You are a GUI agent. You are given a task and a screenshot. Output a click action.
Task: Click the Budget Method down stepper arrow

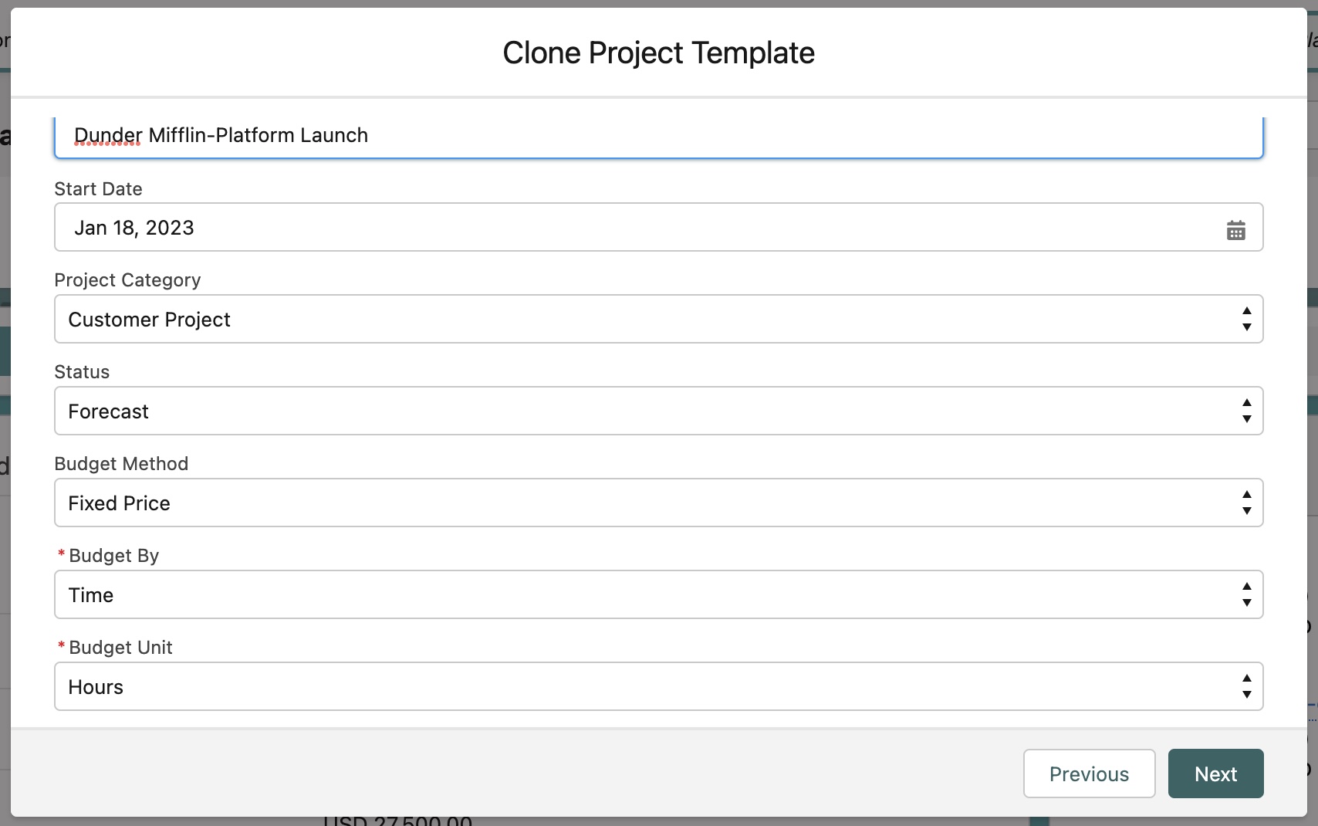tap(1247, 509)
